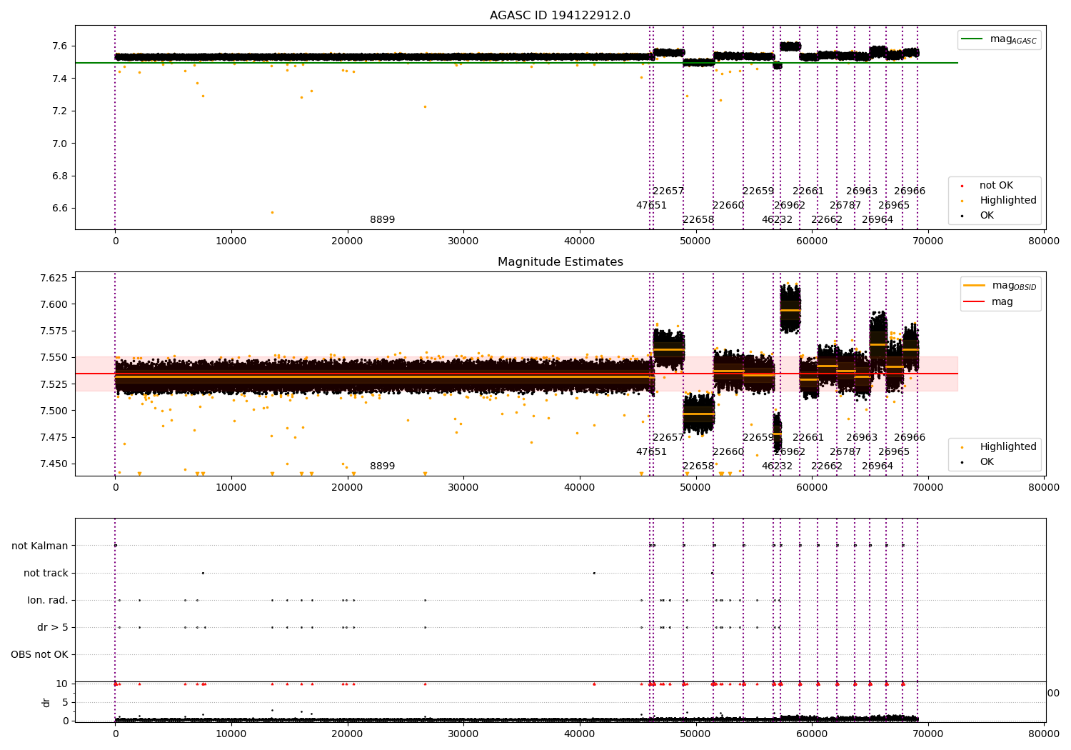Click the title 'AGASC ID 194122912.0'
Image resolution: width=1071 pixels, height=750 pixels.
click(560, 16)
